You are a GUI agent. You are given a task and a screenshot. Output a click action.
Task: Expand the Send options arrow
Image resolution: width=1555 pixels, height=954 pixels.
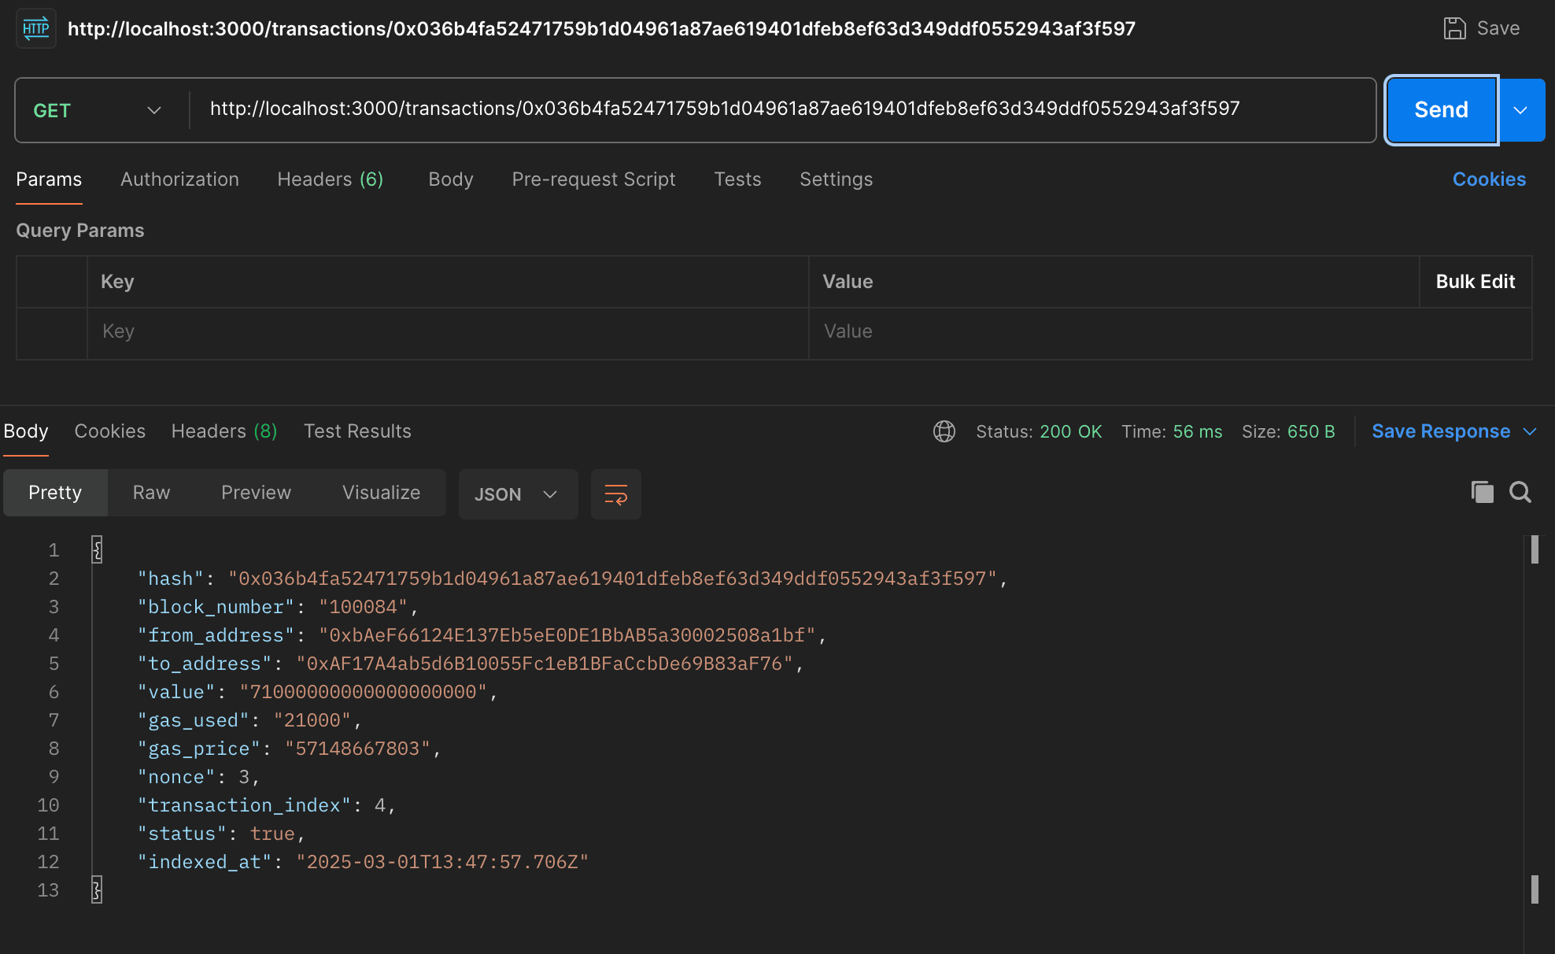click(x=1520, y=110)
